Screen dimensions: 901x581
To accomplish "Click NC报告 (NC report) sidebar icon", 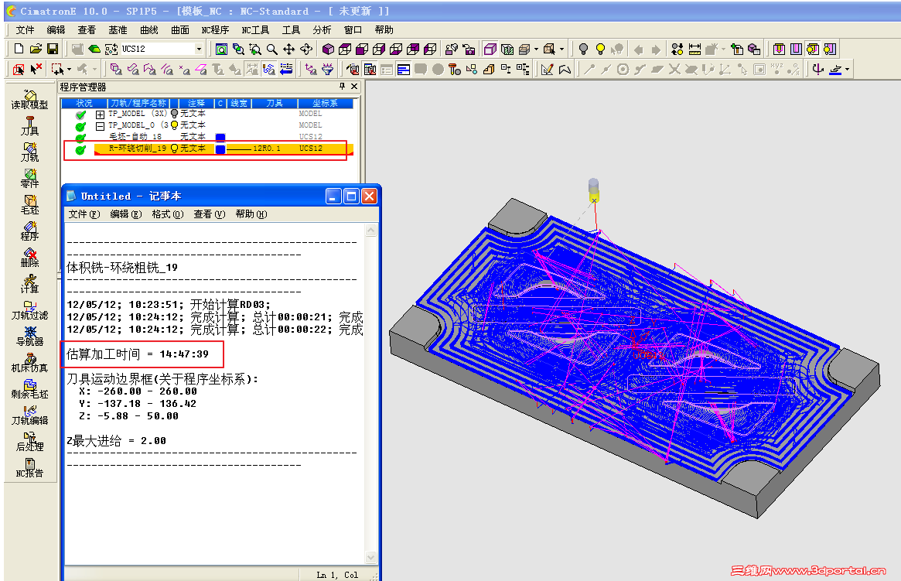I will coord(29,468).
